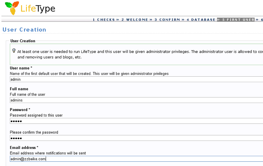The width and height of the screenshot is (263, 166).
Task: Click the blue User Creation page heading
Action: point(24,30)
